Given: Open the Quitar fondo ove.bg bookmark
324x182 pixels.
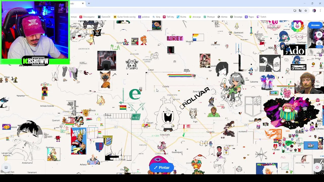Looking at the screenshot, I should [125, 17].
